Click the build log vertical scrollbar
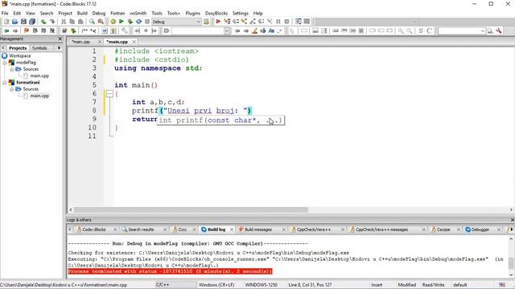The image size is (515, 289). (x=511, y=263)
